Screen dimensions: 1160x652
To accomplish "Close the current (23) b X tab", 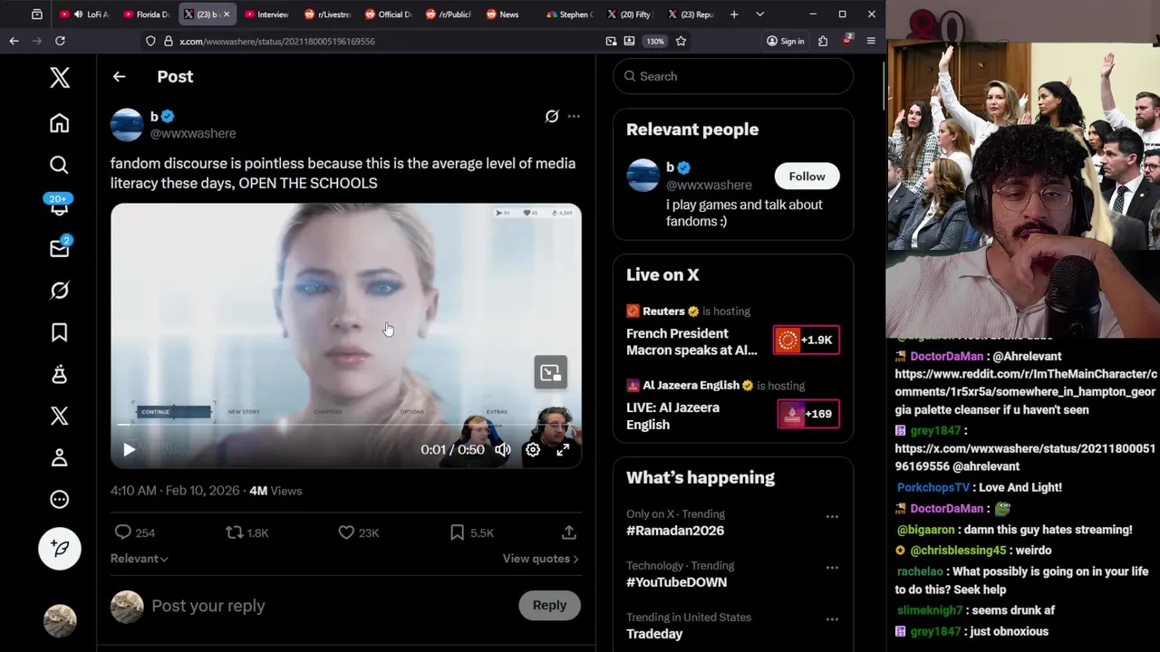I will tap(227, 14).
